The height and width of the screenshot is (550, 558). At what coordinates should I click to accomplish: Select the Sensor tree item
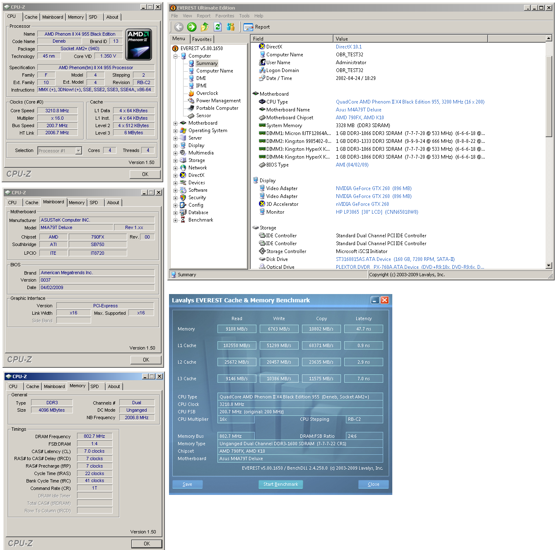click(203, 116)
